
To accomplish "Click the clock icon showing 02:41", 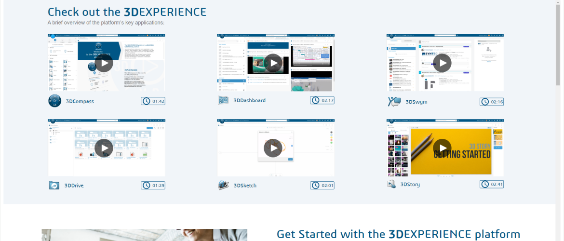I will pos(485,184).
